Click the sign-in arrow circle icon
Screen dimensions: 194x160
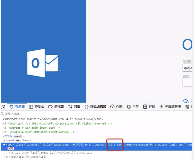186,101
